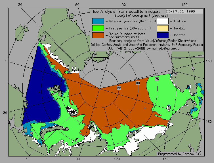Click the 'Nilas and young ice (0-30 cm)' label
The height and width of the screenshot is (163, 214).
point(132,21)
